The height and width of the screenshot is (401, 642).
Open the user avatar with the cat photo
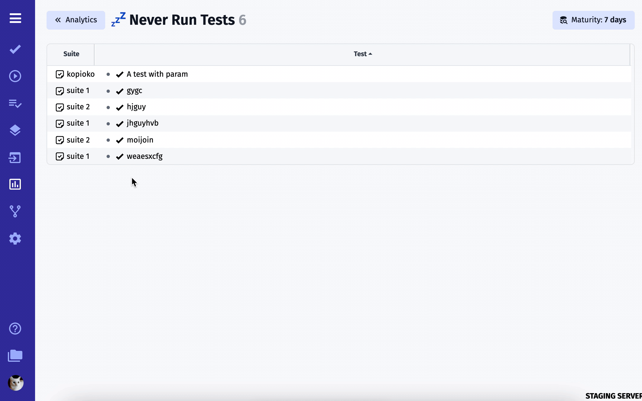click(x=15, y=383)
